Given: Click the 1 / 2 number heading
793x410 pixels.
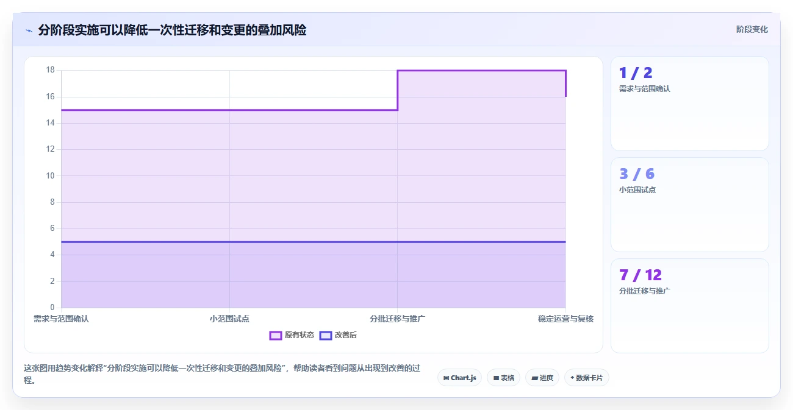Looking at the screenshot, I should pyautogui.click(x=636, y=73).
